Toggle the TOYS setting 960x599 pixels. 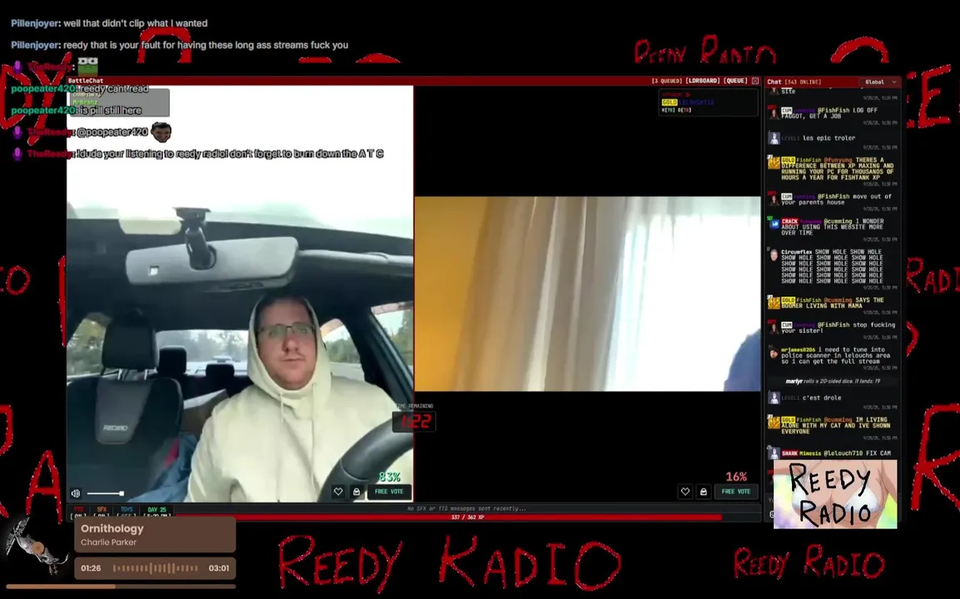coord(126,512)
